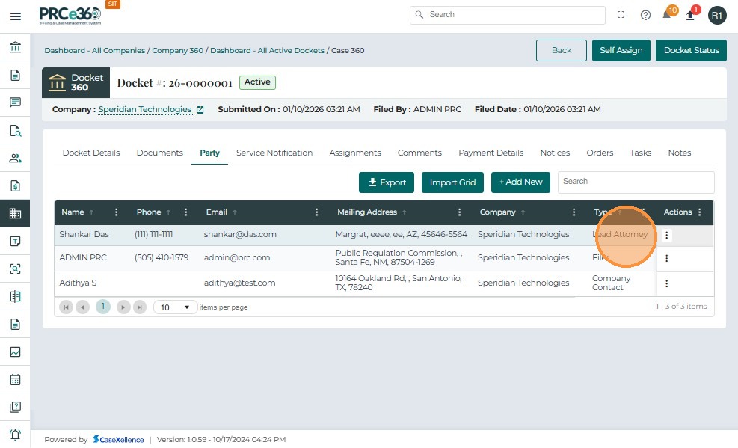Open actions menu for ADMIN PRC row
This screenshot has width=738, height=448.
666,258
